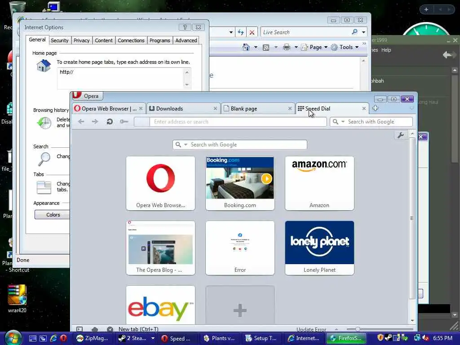This screenshot has width=460, height=345.
Task: Reload the page in Opera
Action: click(110, 121)
